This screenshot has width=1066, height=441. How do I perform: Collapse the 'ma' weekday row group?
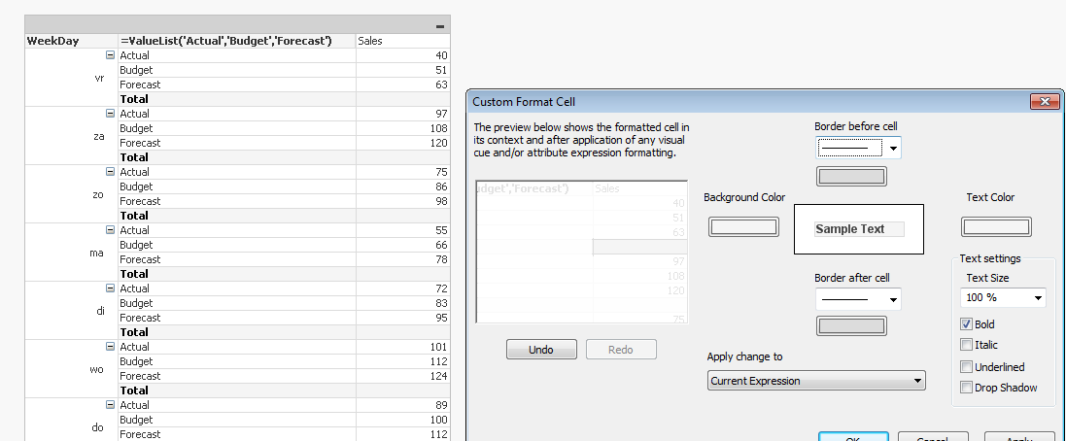110,230
